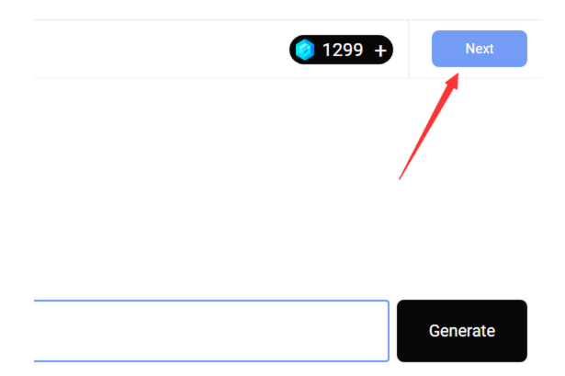Viewport: 565px width, 376px height.
Task: Click inside the blue-outlined text box
Action: [x=211, y=331]
